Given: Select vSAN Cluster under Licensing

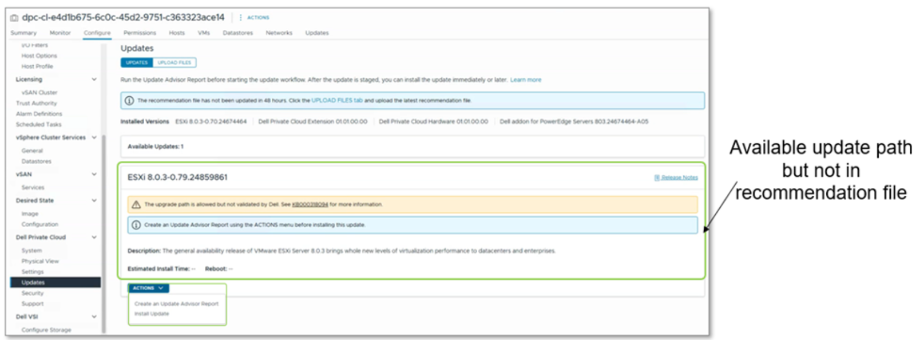Looking at the screenshot, I should (x=39, y=93).
